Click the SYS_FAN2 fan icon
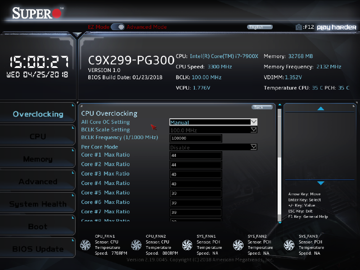Screen dimensions: 360x270 pos(238,245)
